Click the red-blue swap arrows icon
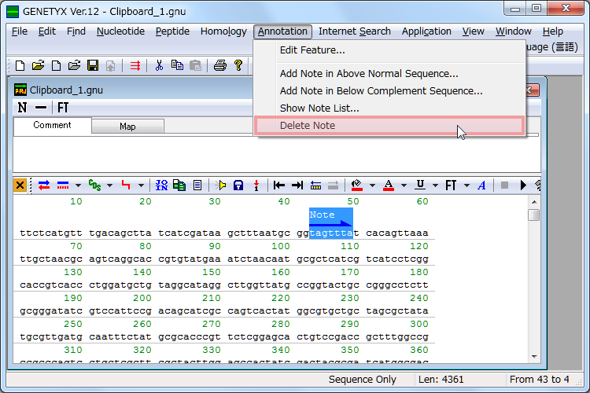The width and height of the screenshot is (590, 393). [x=44, y=185]
